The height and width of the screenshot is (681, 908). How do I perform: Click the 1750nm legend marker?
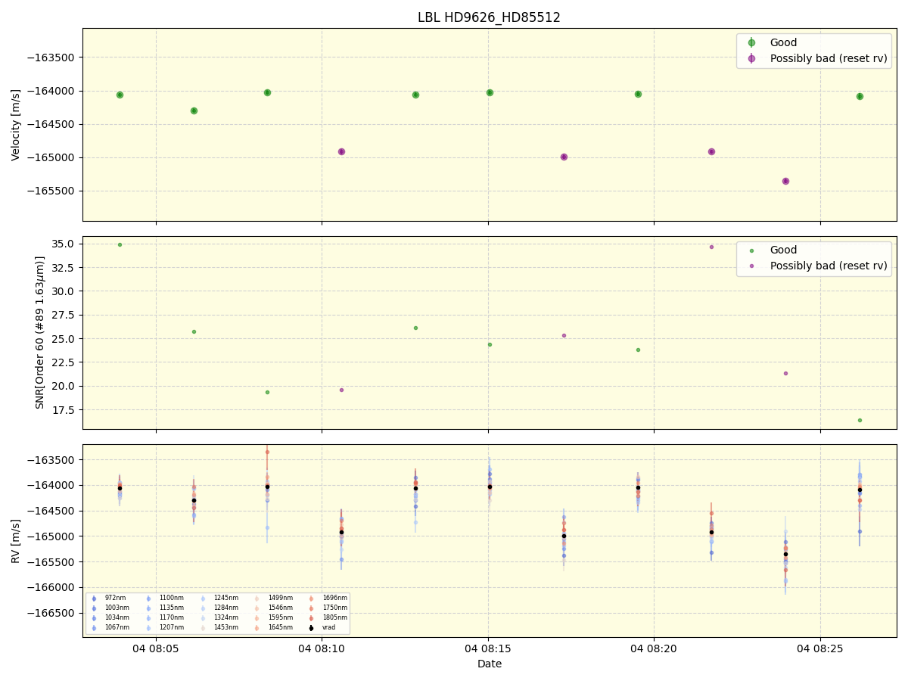point(312,608)
